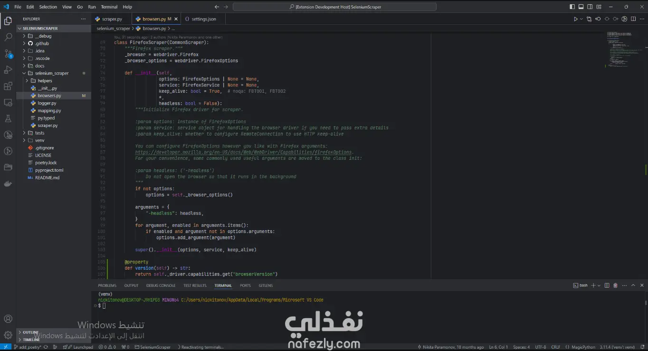648x351 pixels.
Task: Open changes with the compare icon
Action: [589, 19]
